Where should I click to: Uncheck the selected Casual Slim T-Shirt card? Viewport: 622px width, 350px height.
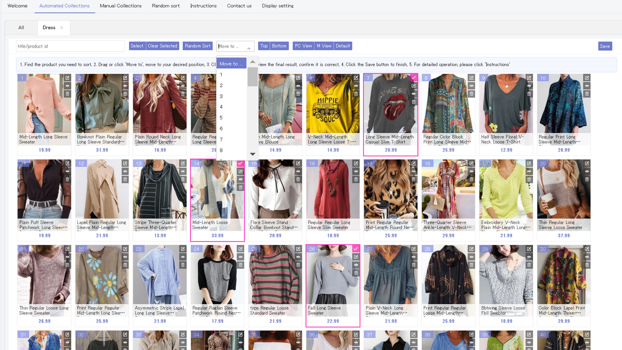click(414, 78)
